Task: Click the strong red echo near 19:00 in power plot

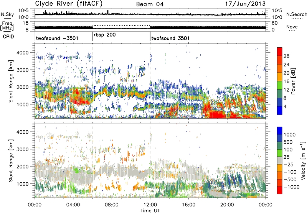Action: pos(217,114)
